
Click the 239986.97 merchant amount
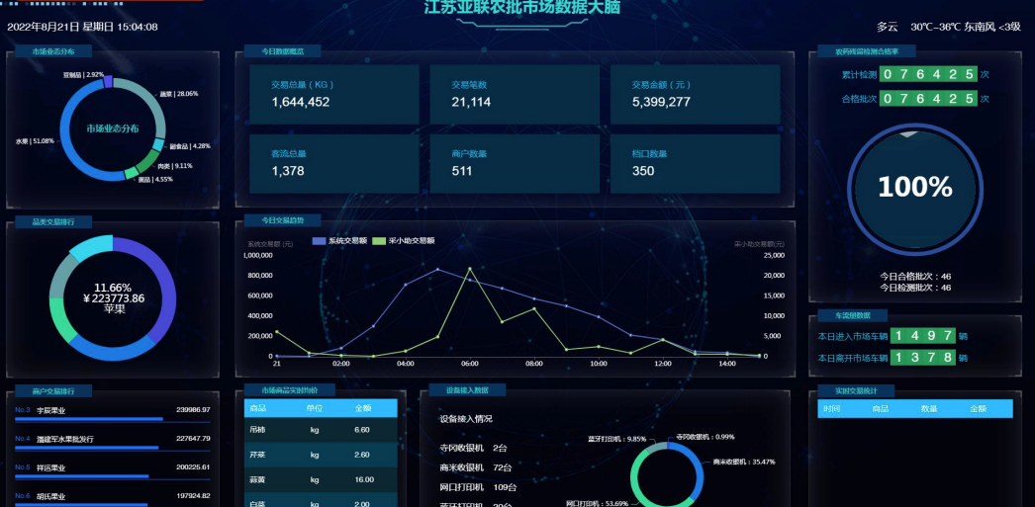pos(193,410)
